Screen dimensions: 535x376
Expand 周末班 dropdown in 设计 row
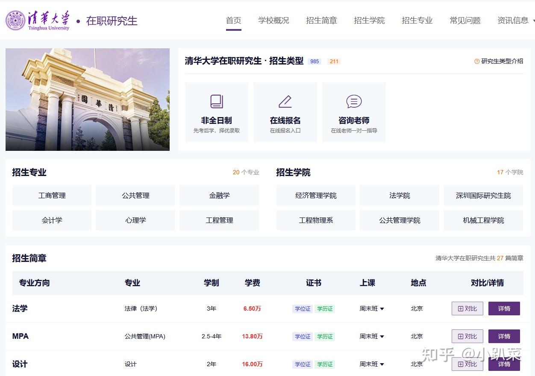[372, 364]
